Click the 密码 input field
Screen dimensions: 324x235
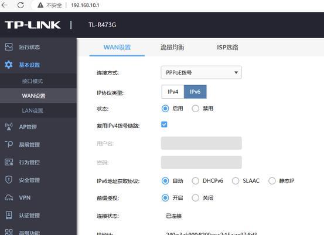[x=202, y=162]
